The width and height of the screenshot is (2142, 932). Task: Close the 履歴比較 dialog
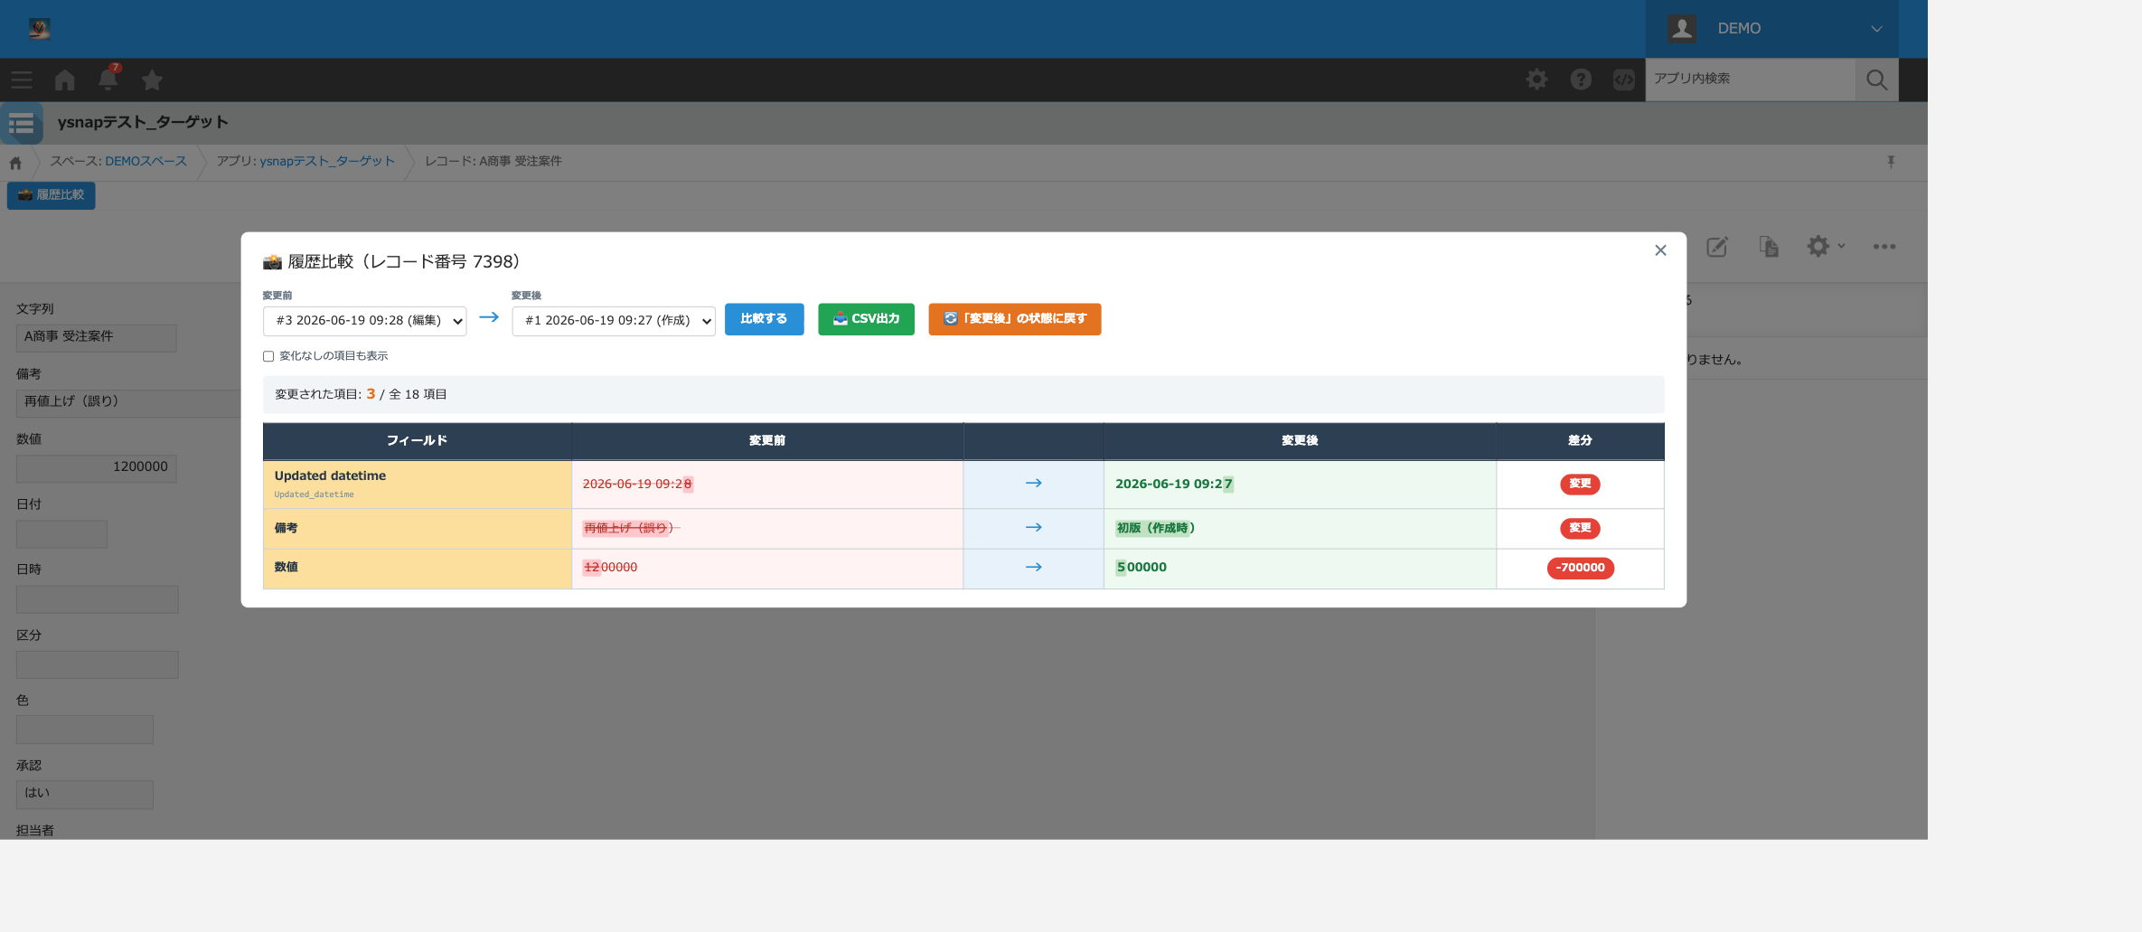coord(1660,250)
